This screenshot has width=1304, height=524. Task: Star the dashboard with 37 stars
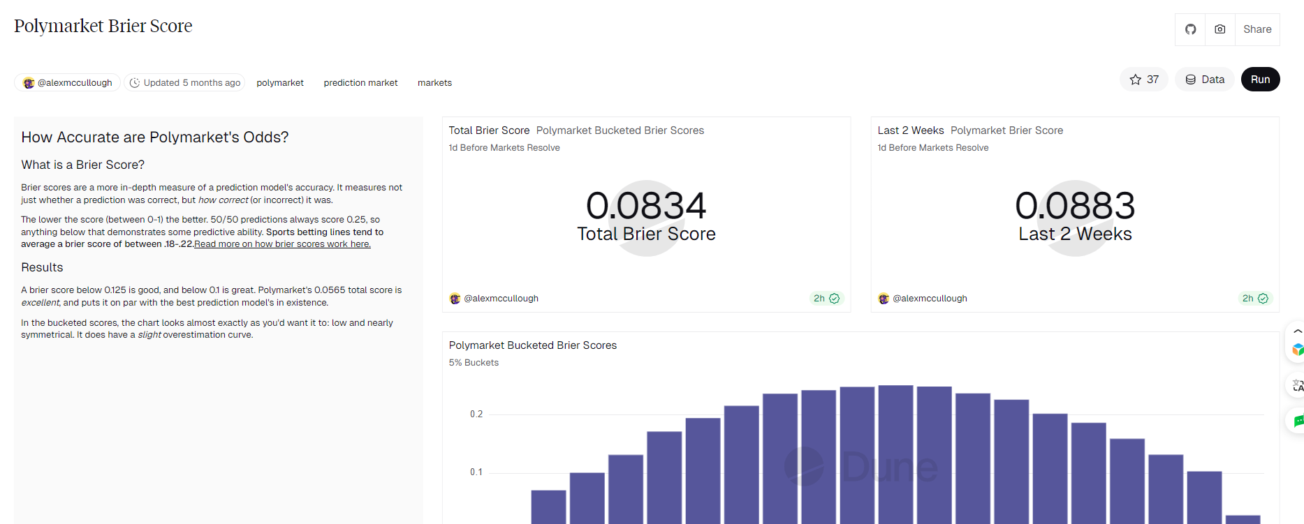[x=1143, y=80]
